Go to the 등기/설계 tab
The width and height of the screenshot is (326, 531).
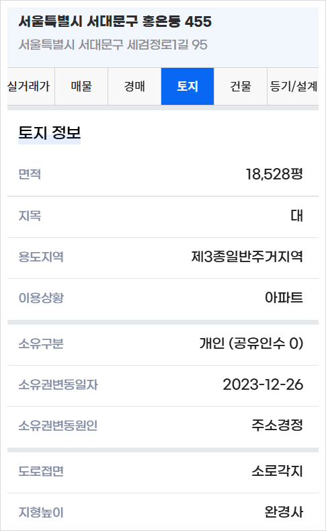[x=293, y=86]
